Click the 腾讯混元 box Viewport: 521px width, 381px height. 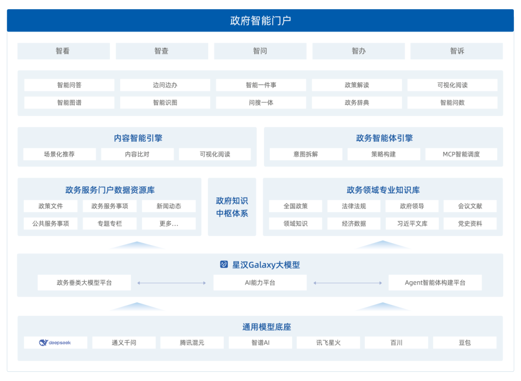click(x=192, y=342)
